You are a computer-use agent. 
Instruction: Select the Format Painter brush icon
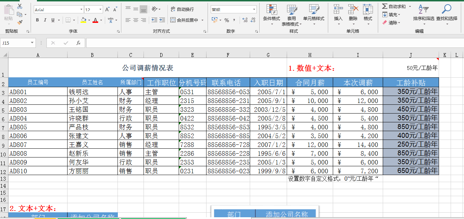coord(19,22)
